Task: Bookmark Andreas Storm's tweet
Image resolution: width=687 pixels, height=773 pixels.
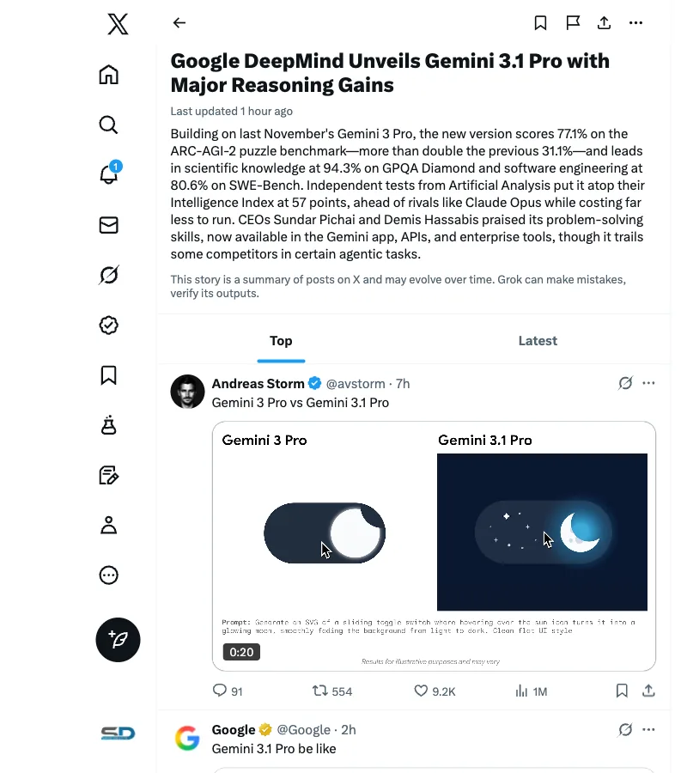Action: tap(622, 691)
